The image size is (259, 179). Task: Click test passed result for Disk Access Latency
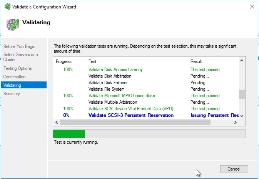pos(206,70)
